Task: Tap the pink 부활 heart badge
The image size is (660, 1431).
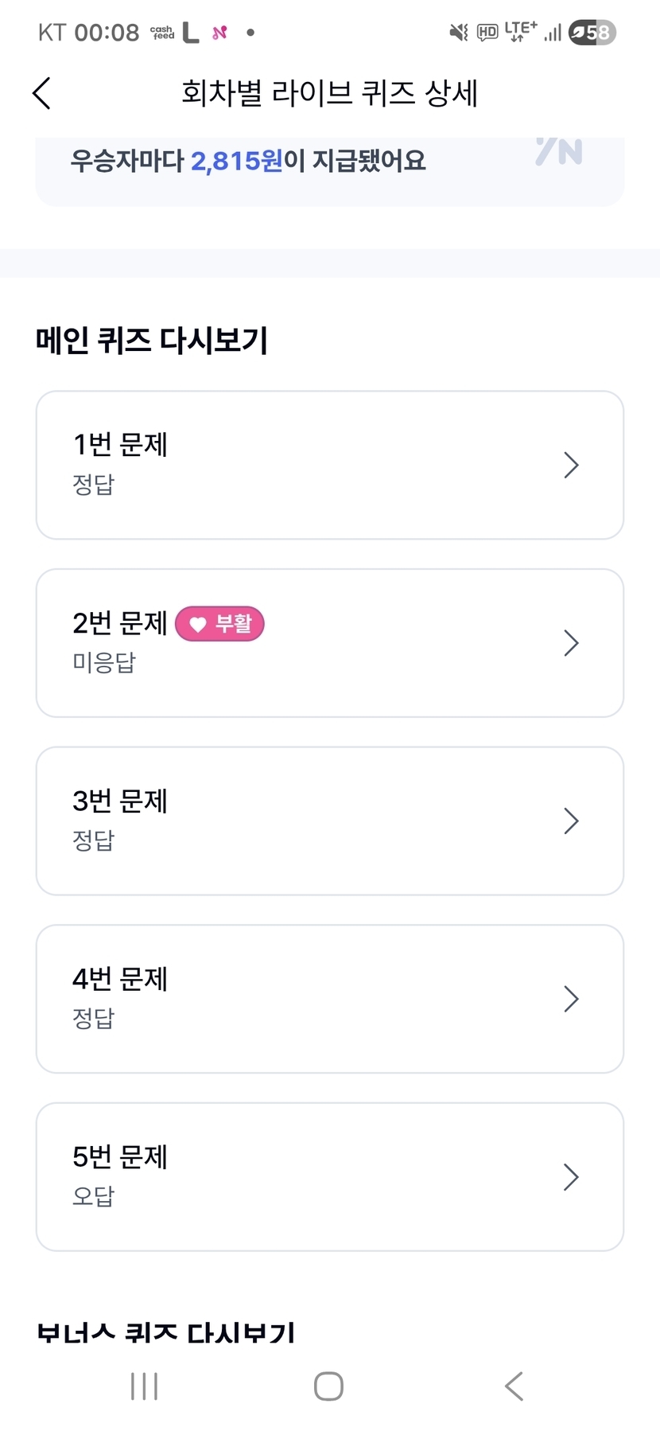Action: [219, 623]
